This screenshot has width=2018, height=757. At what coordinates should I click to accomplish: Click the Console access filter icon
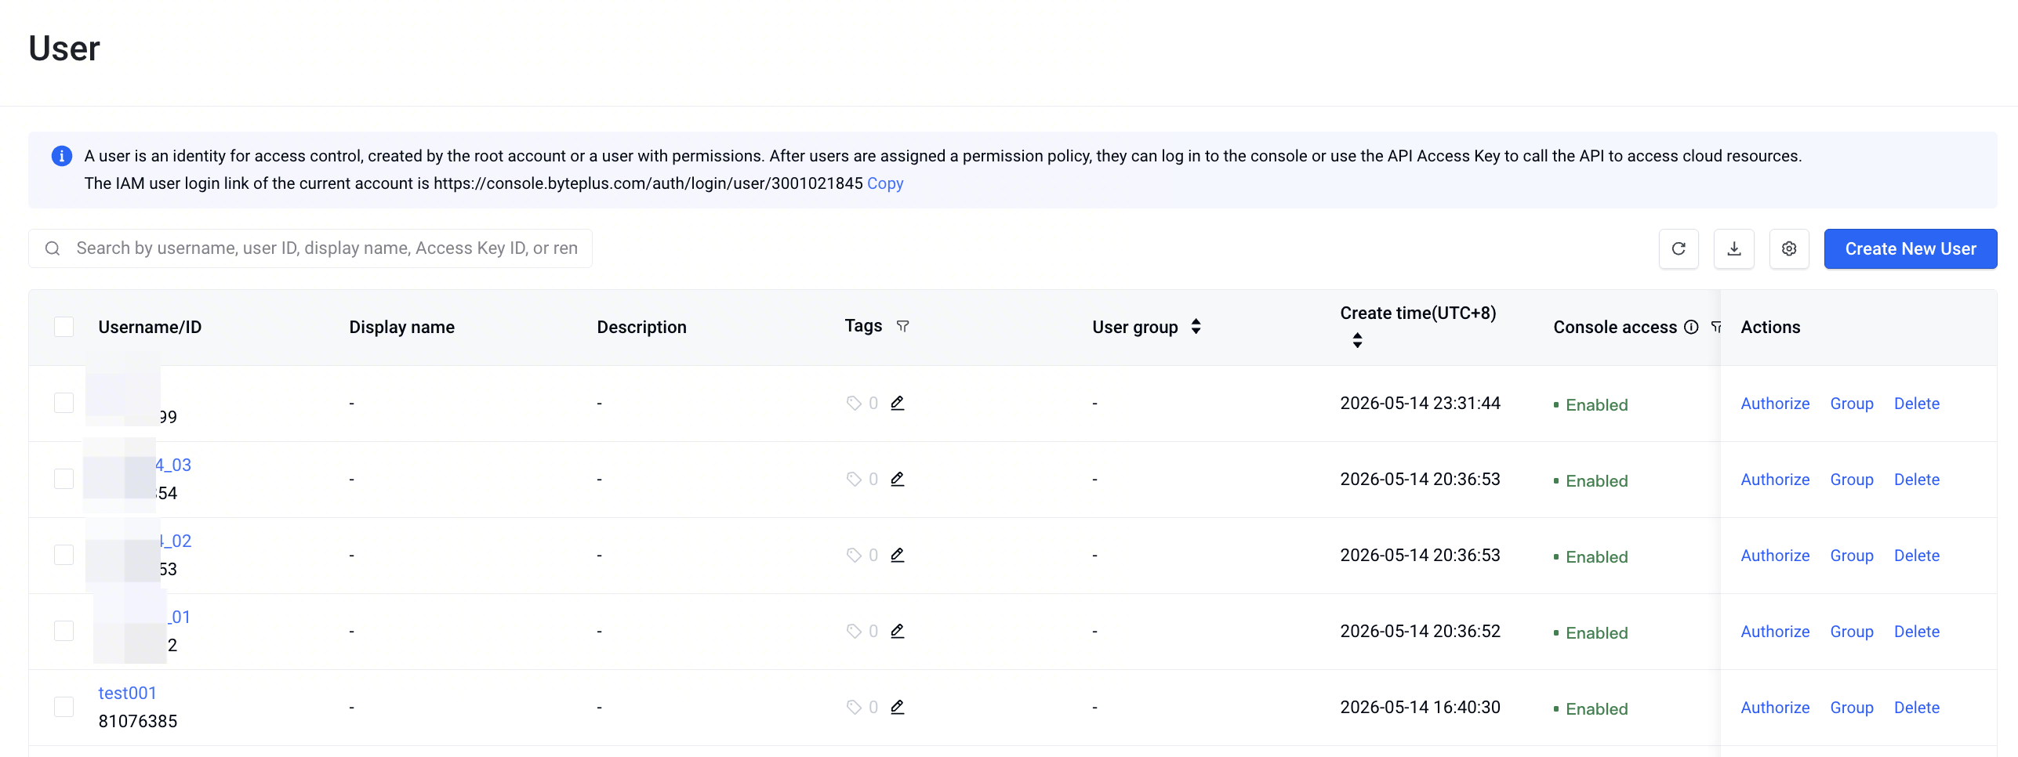[1716, 327]
